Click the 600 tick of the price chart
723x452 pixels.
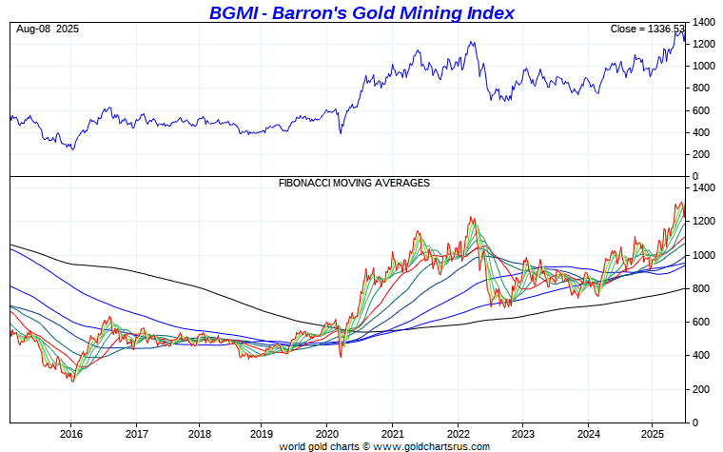(x=701, y=110)
